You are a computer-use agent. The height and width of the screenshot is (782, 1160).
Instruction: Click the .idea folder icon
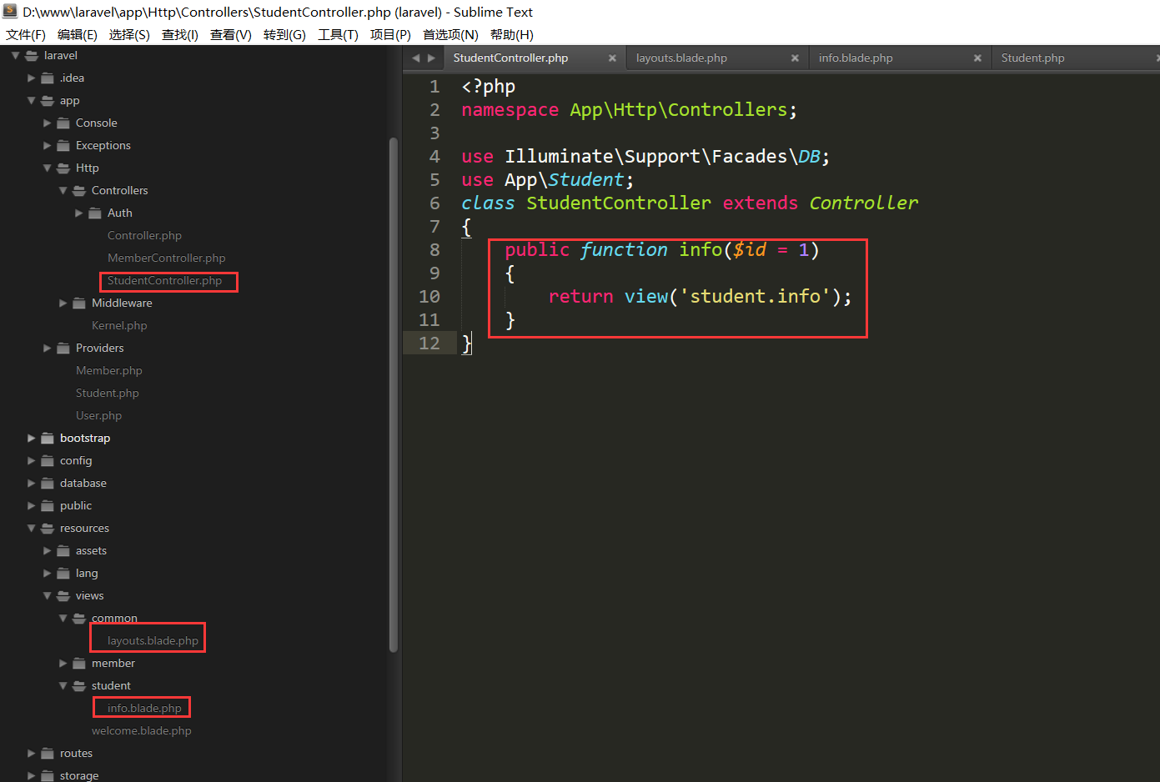point(48,78)
